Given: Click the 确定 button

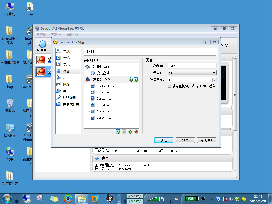Looking at the screenshot, I should [x=164, y=140].
